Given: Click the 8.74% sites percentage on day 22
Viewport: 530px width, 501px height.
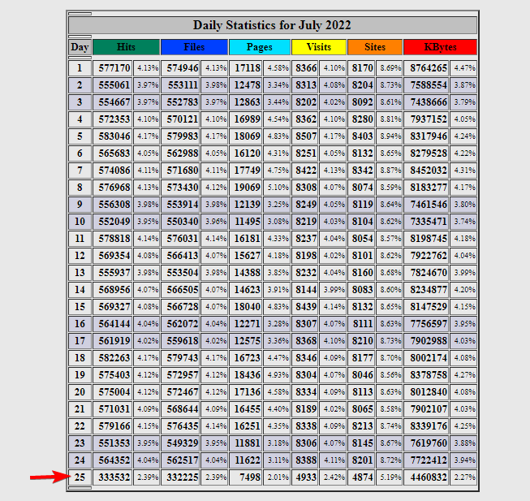Looking at the screenshot, I should (389, 425).
